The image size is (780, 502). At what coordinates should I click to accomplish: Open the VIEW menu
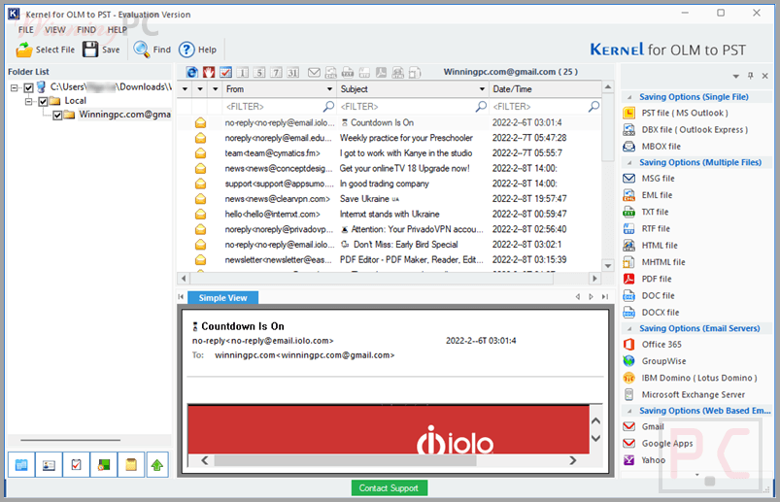coord(55,30)
